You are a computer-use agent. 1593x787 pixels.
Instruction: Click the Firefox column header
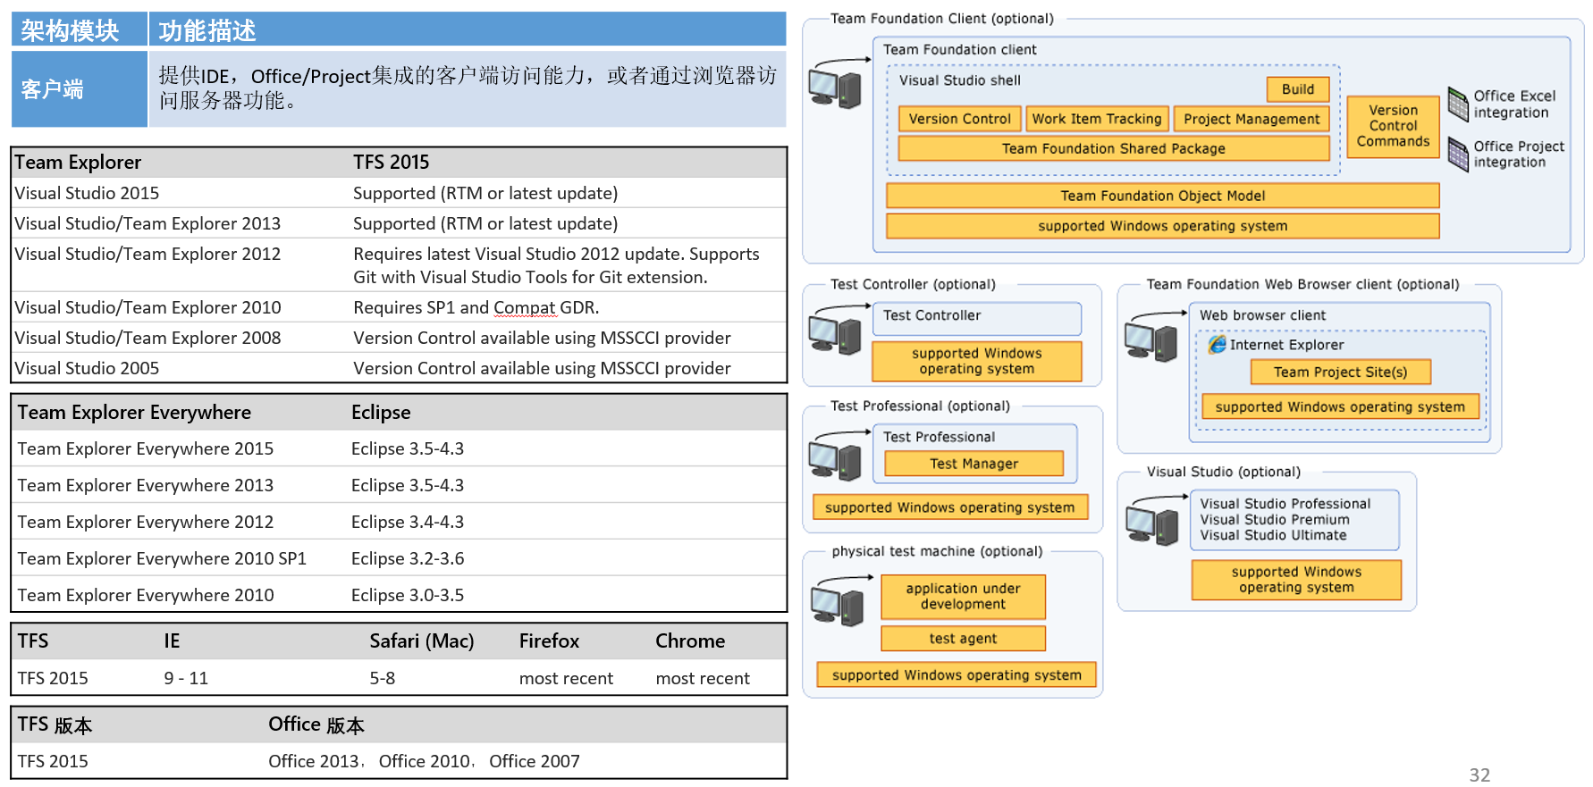549,641
